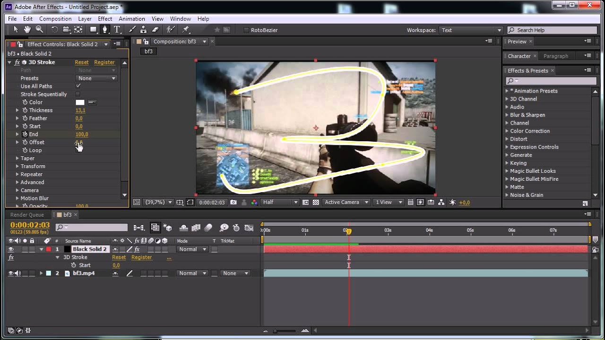Toggle 3D Stroke effect in Effect Controls

[17, 62]
